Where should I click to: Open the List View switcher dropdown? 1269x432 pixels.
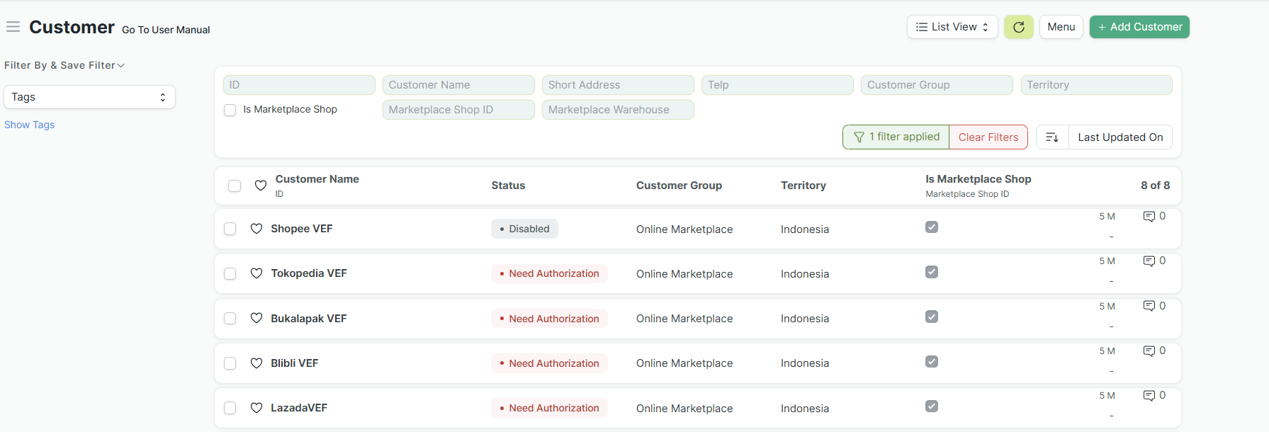(x=952, y=27)
